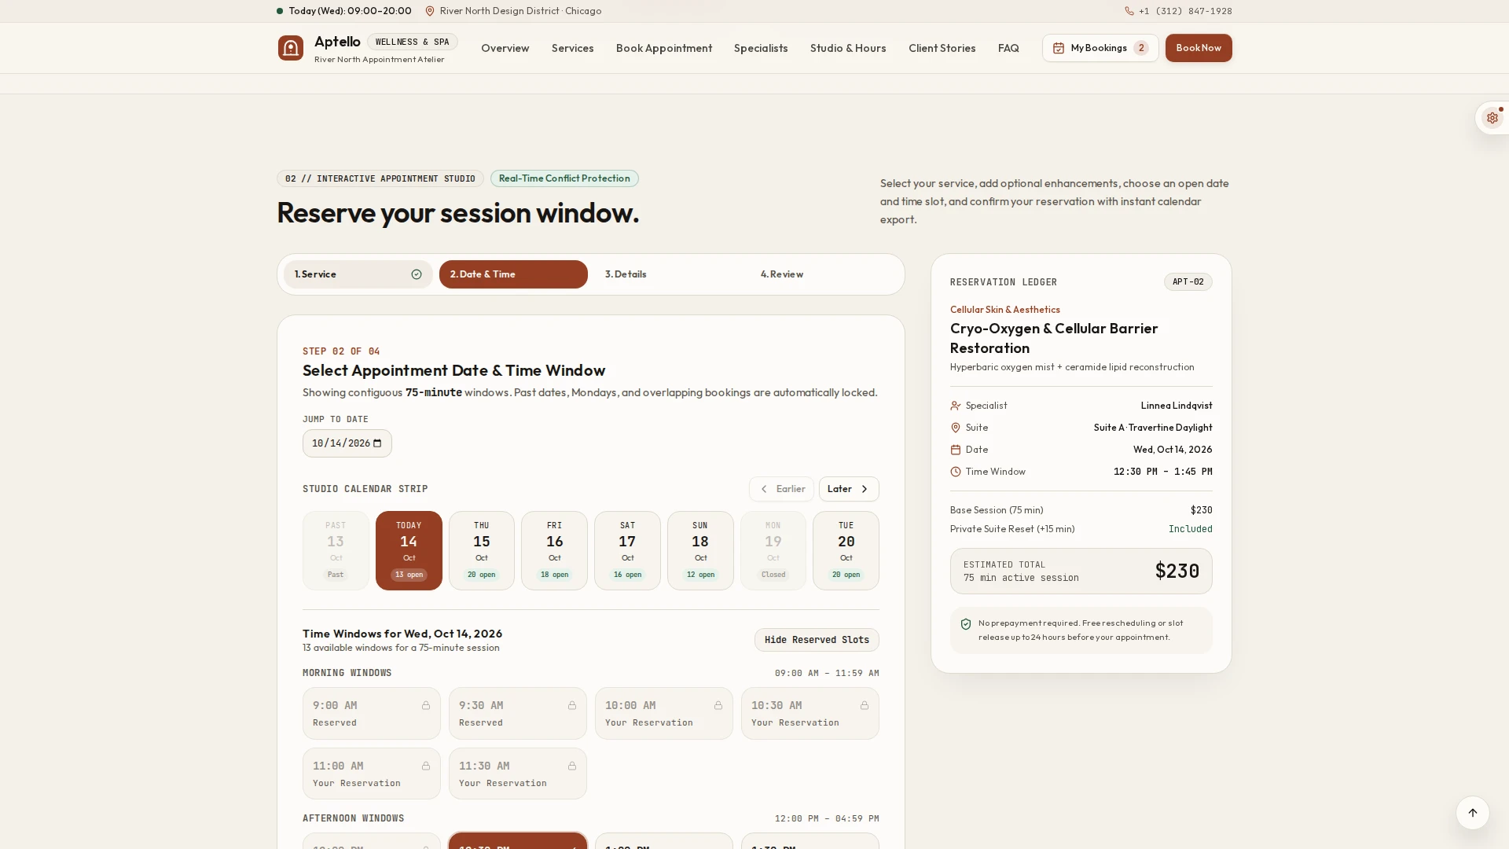Click the Time Window clock icon

pos(956,472)
